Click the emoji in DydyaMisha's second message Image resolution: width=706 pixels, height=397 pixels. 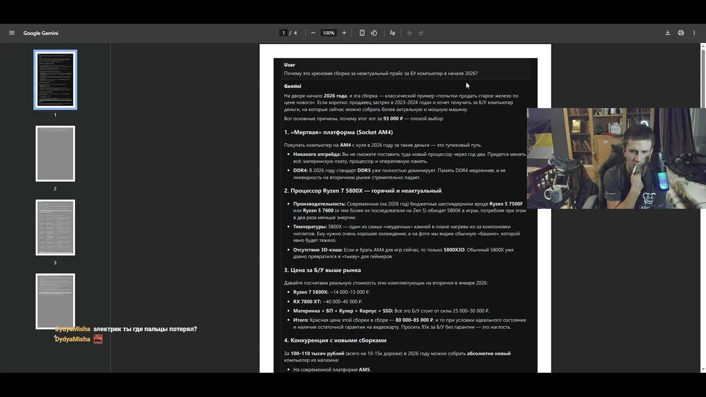pos(98,339)
